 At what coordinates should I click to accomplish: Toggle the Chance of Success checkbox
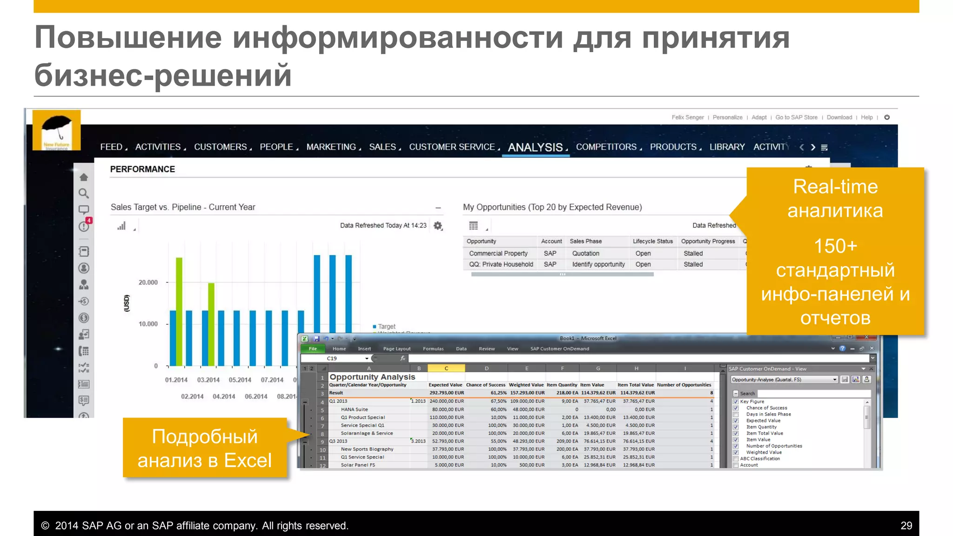[736, 408]
